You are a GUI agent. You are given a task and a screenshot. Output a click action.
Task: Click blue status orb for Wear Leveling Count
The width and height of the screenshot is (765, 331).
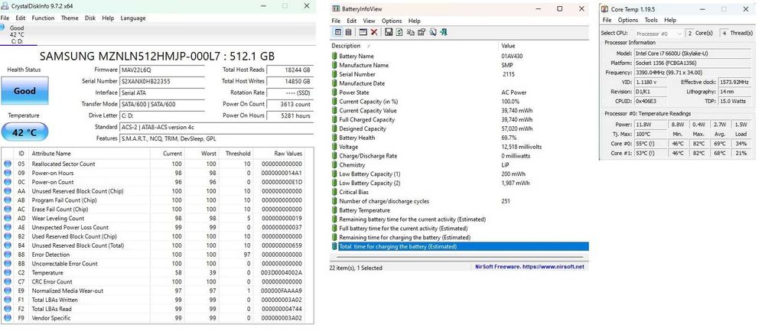8,219
